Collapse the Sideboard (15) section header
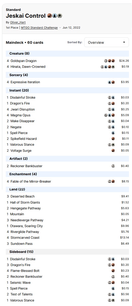The width and height of the screenshot is (132, 306). pos(68,252)
